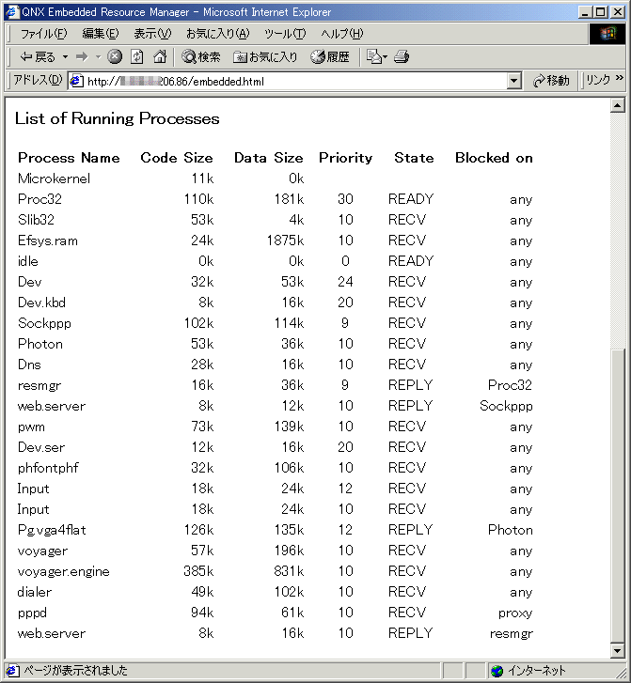
Task: Click the ページが表示されました status text
Action: pos(75,671)
